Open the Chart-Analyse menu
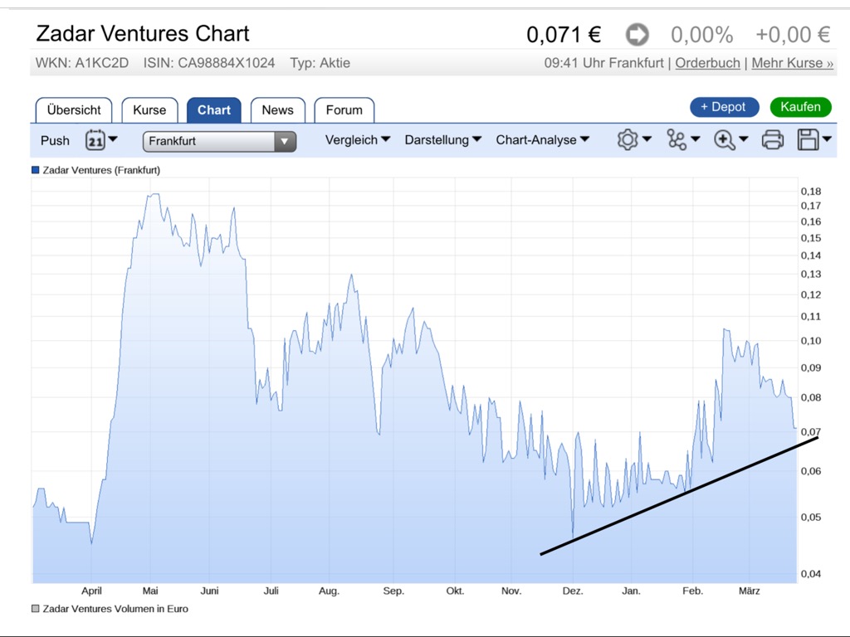 pos(542,140)
